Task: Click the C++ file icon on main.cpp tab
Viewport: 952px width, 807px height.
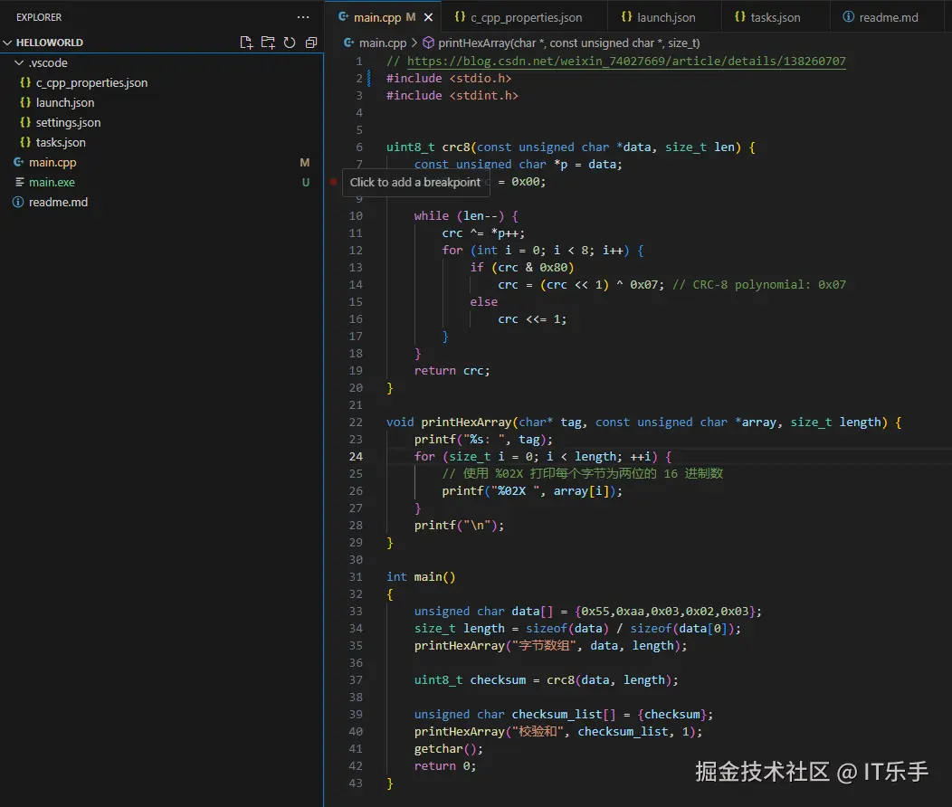Action: pos(343,17)
